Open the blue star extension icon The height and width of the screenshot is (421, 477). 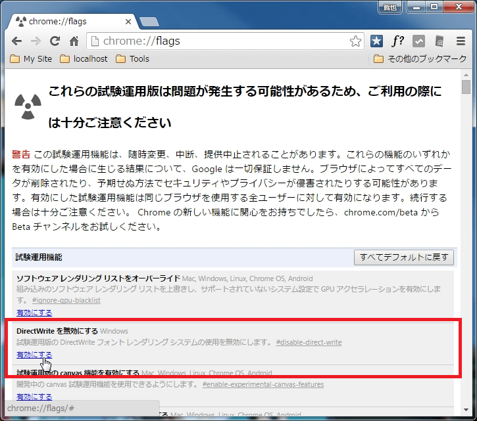[376, 41]
